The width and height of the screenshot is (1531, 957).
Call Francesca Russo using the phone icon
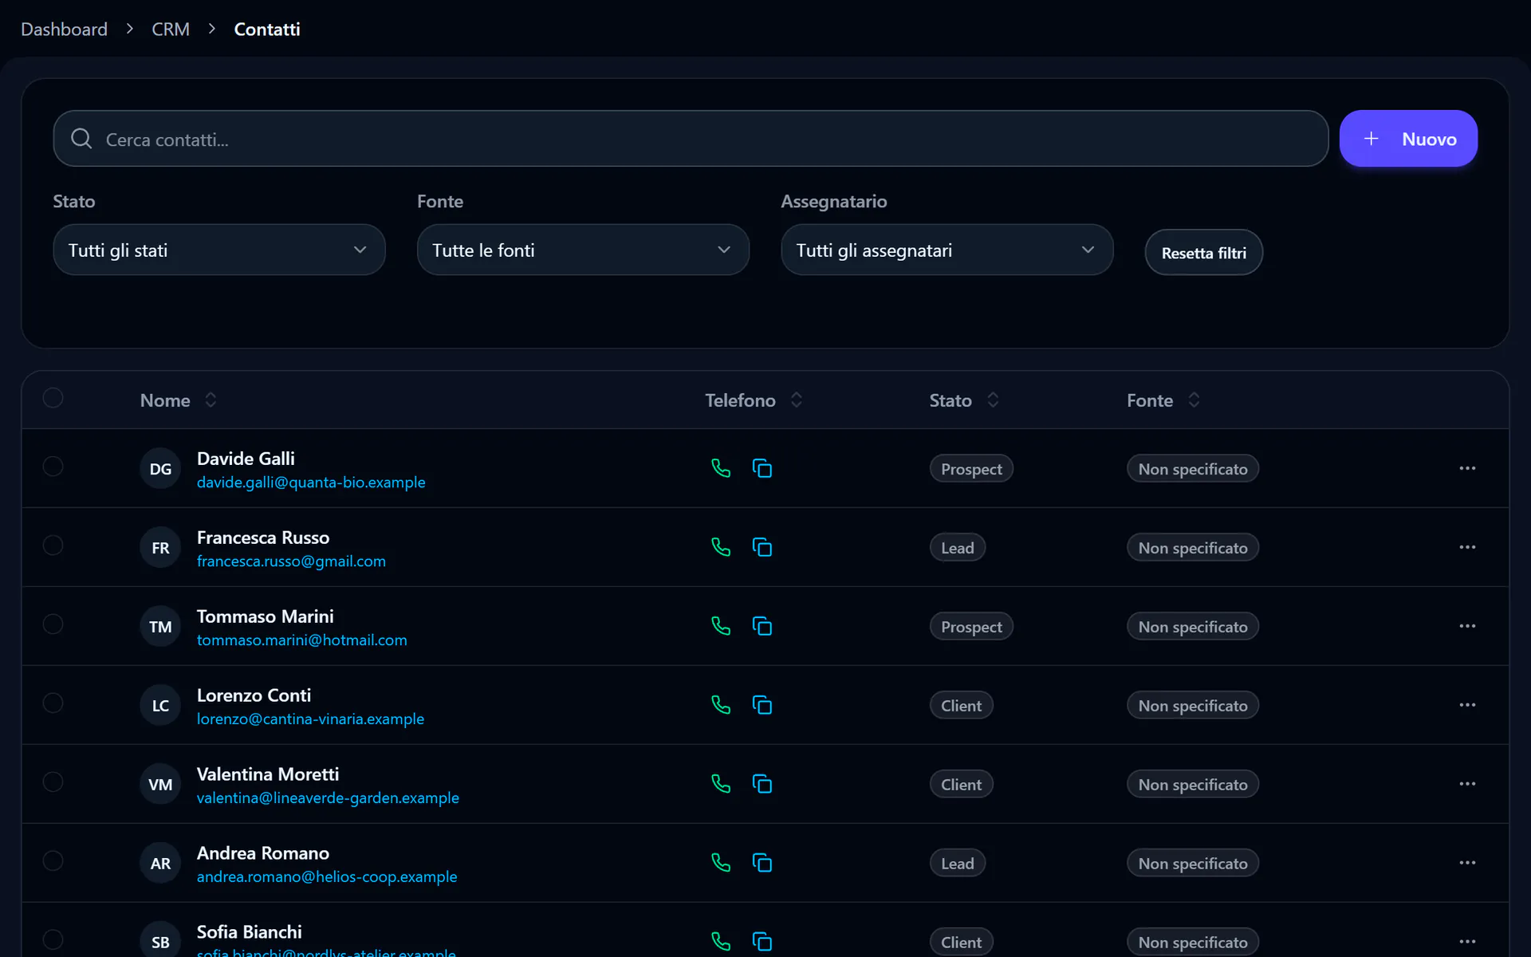[721, 547]
